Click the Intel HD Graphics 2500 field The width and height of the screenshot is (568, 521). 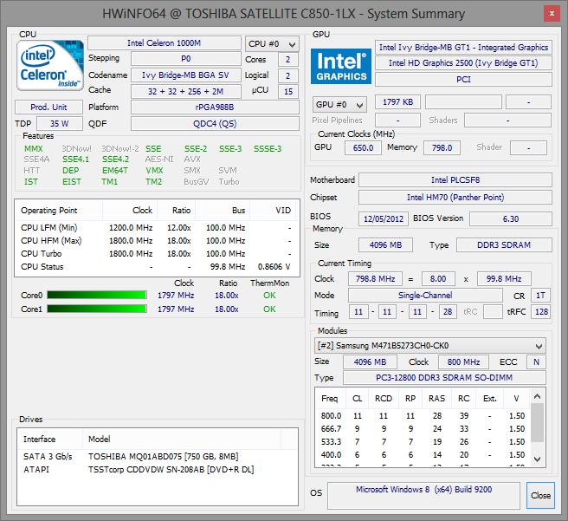pos(463,63)
